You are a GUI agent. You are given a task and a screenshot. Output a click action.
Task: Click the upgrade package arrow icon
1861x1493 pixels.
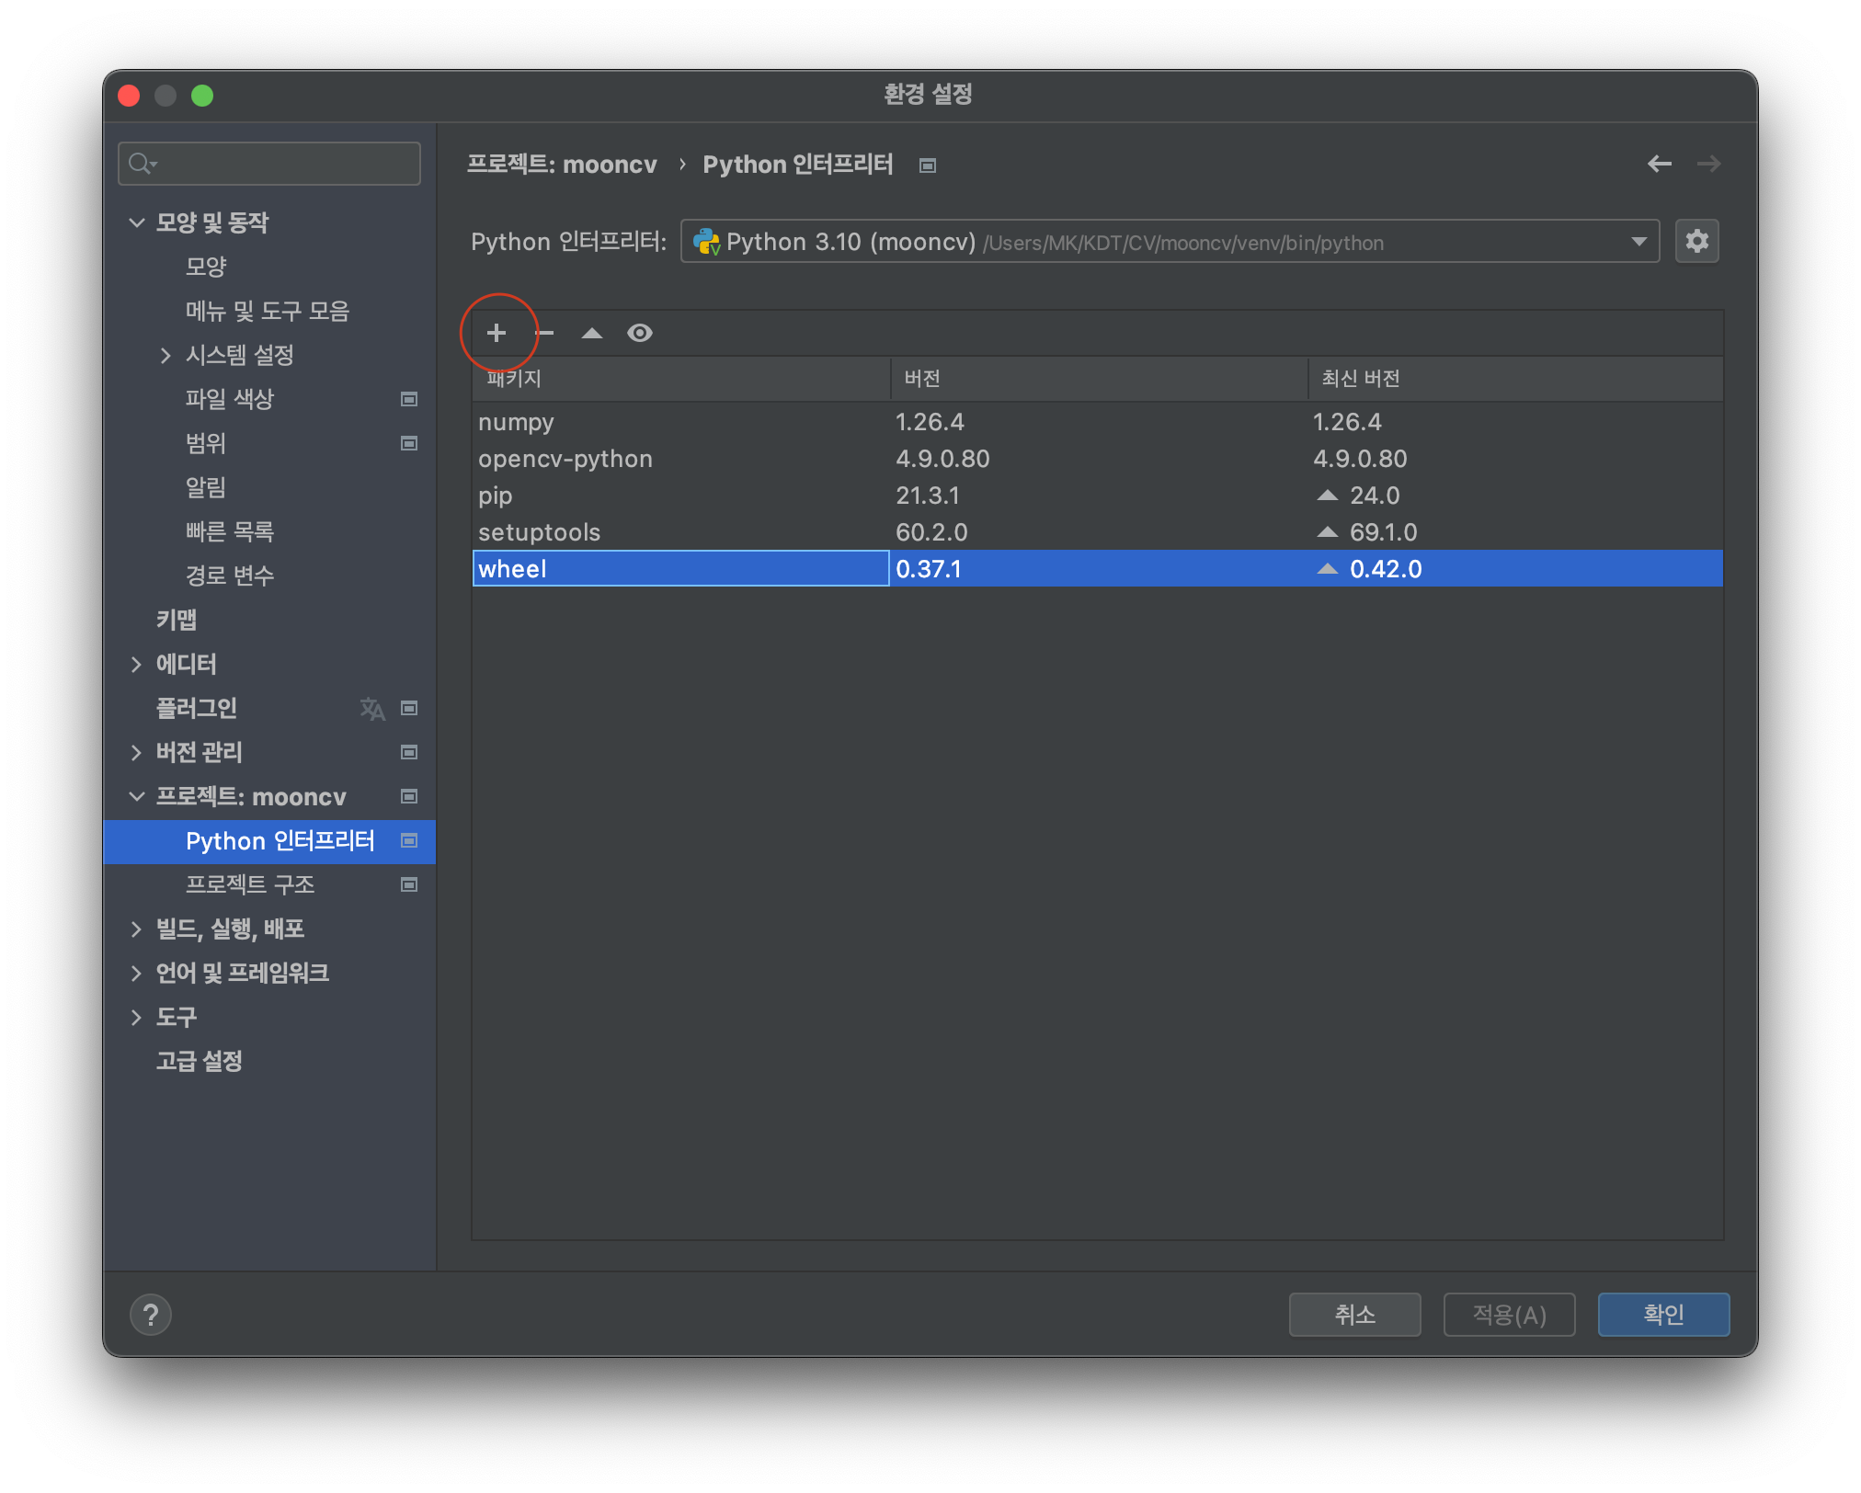pyautogui.click(x=592, y=333)
